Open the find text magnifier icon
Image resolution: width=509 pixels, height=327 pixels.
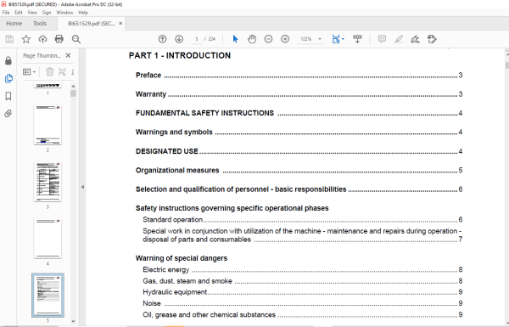tap(76, 39)
